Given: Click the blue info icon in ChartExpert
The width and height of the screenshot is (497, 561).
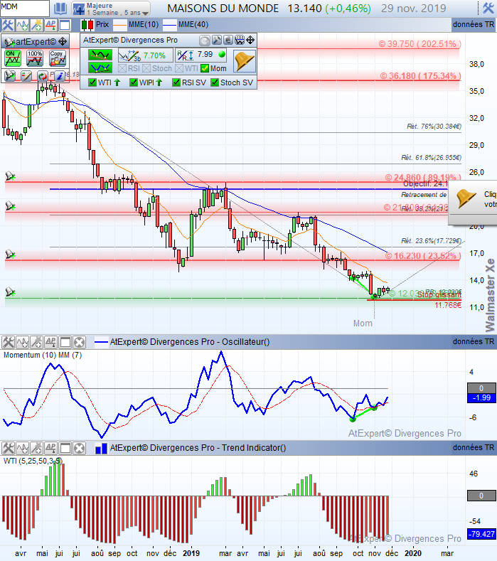Looking at the screenshot, I should click(x=60, y=75).
